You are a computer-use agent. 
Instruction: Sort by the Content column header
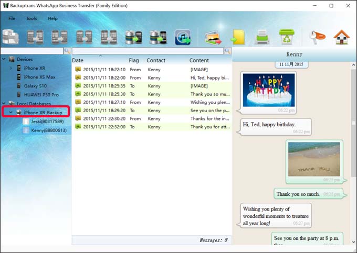pyautogui.click(x=199, y=60)
